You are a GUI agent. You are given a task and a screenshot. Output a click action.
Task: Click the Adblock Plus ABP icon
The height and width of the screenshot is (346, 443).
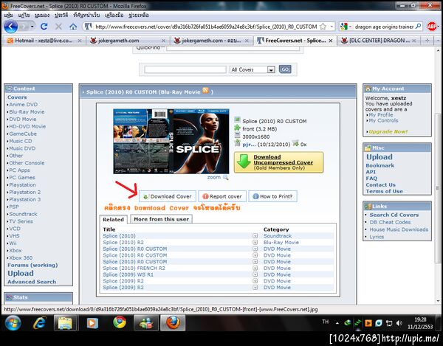(432, 27)
